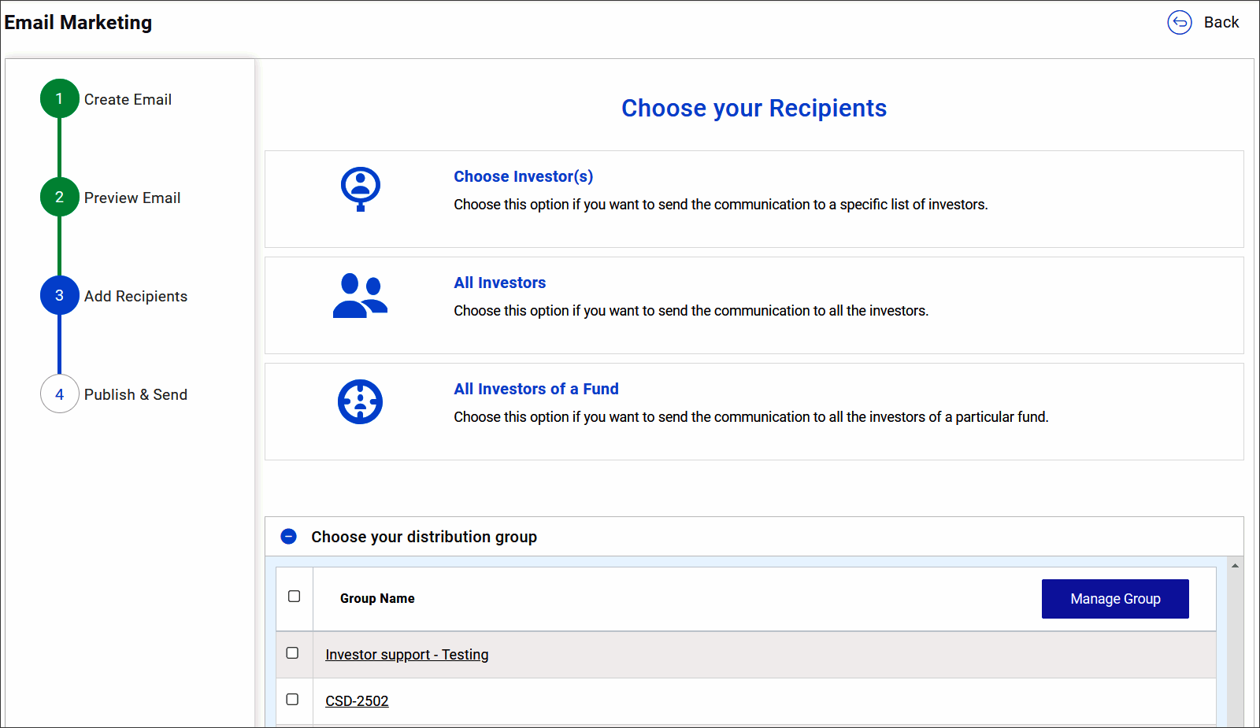Open the Investor support - Testing group link

[x=406, y=654]
